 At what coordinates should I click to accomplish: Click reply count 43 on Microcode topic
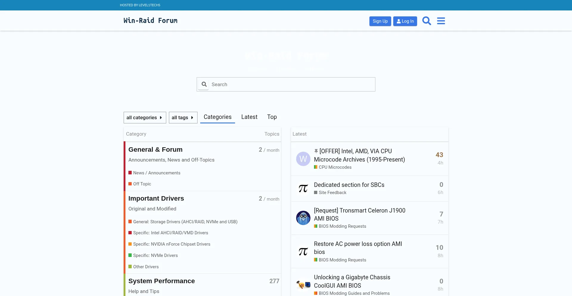click(x=439, y=155)
